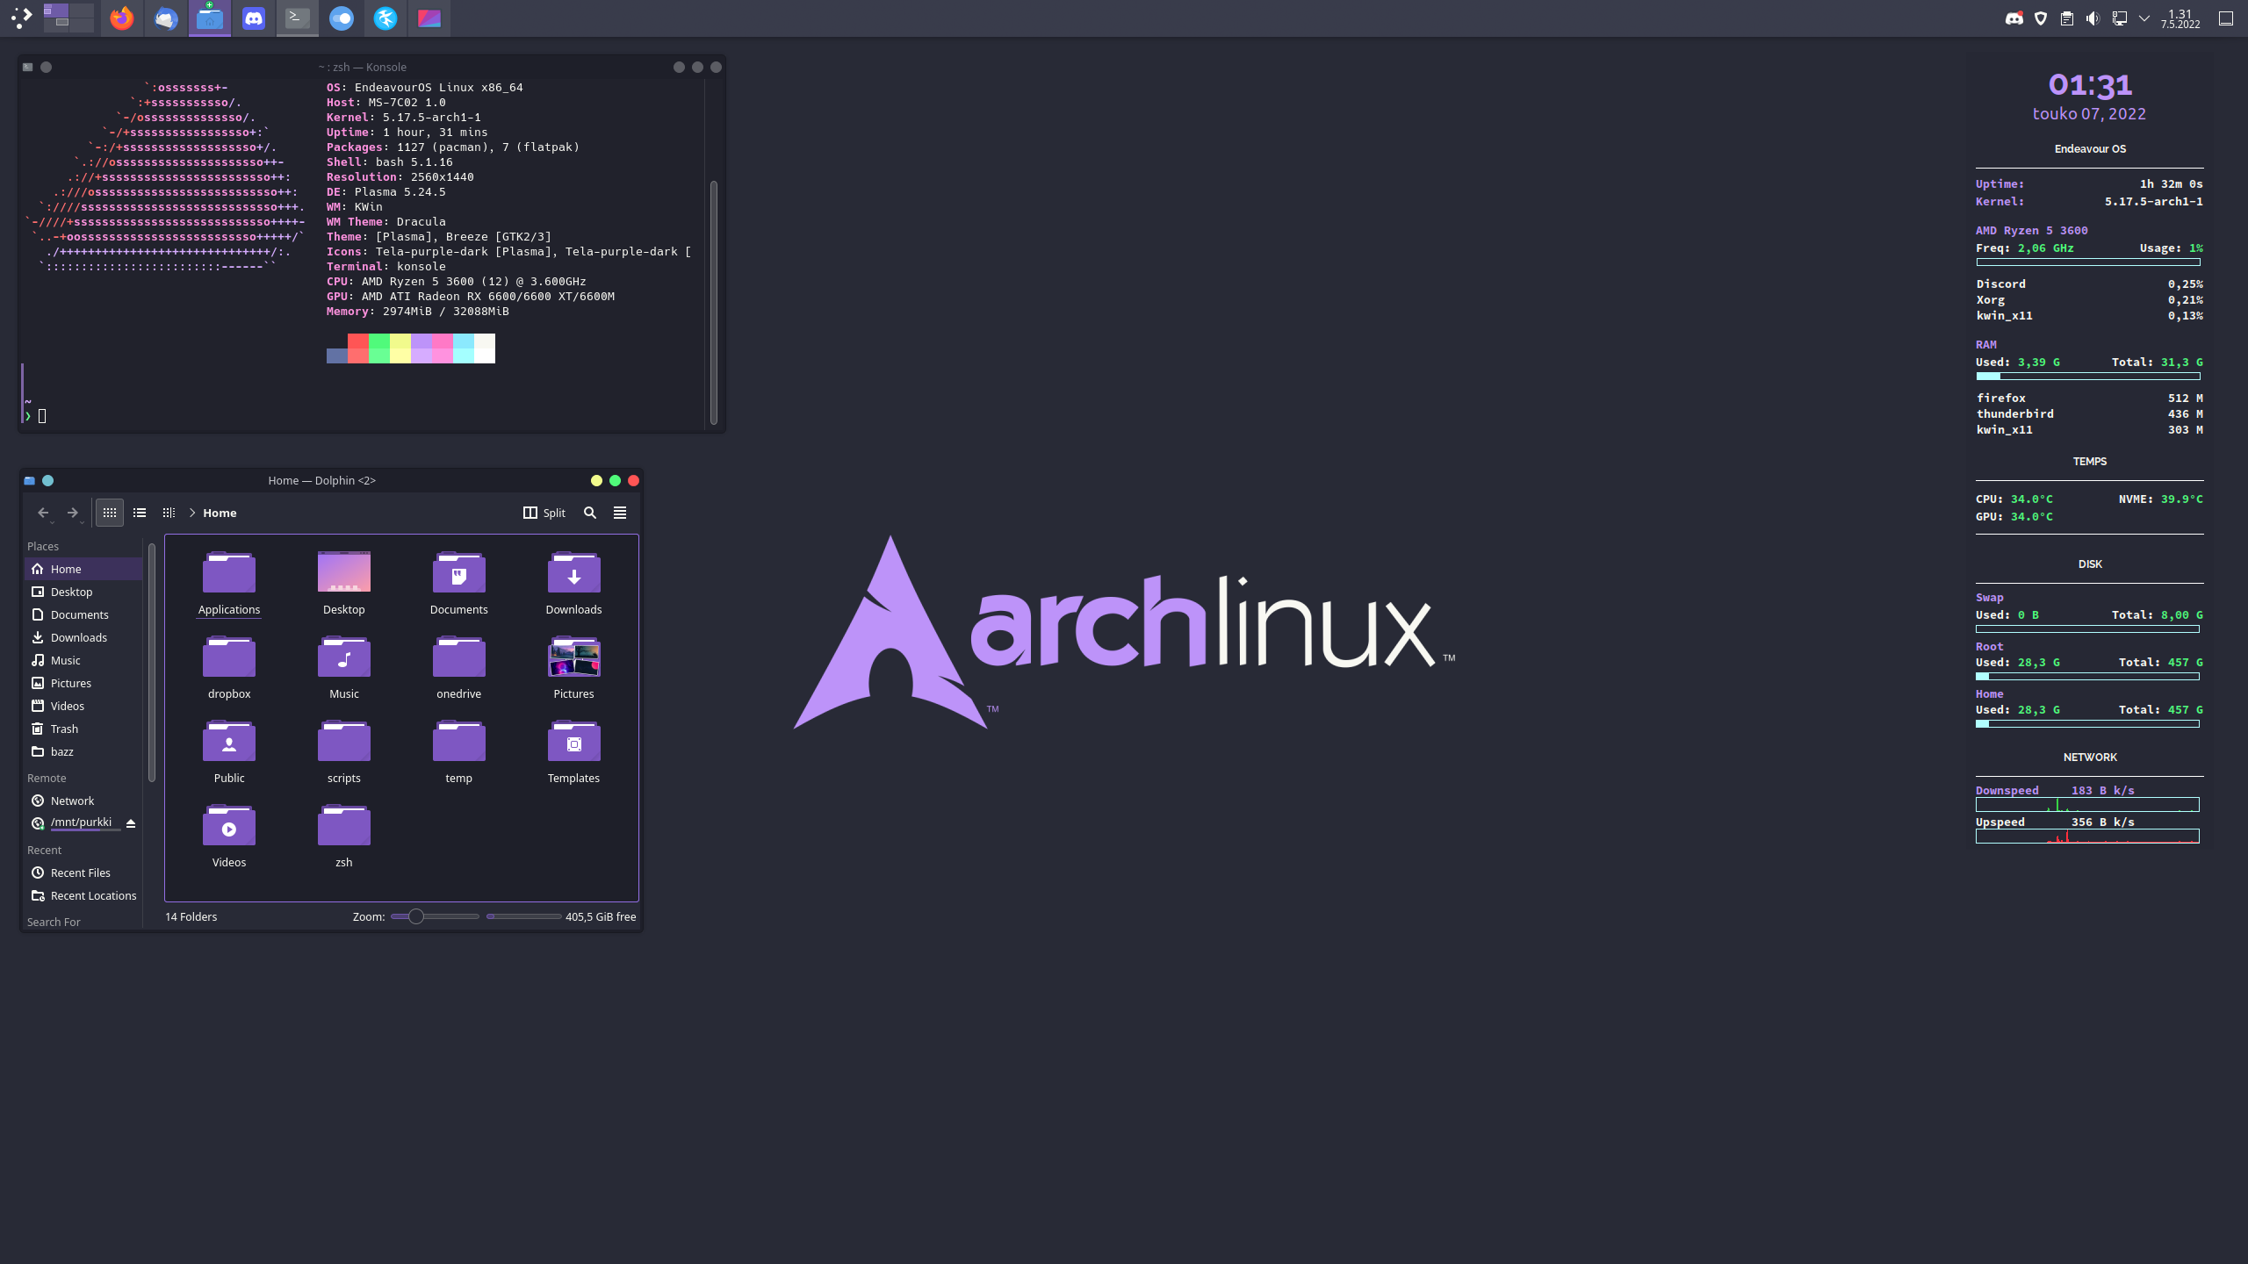This screenshot has height=1264, width=2248.
Task: Open the audio volume tray applet
Action: click(2093, 18)
